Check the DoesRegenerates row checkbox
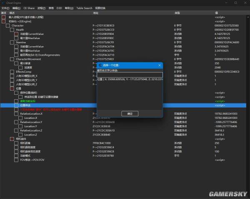The width and height of the screenshot is (250, 199). [16, 55]
